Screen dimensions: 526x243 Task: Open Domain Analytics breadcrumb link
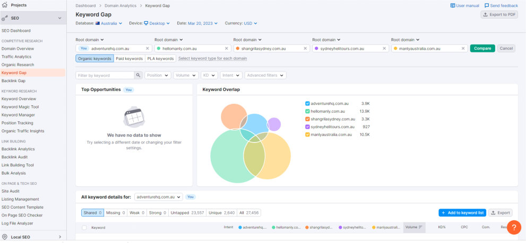120,6
